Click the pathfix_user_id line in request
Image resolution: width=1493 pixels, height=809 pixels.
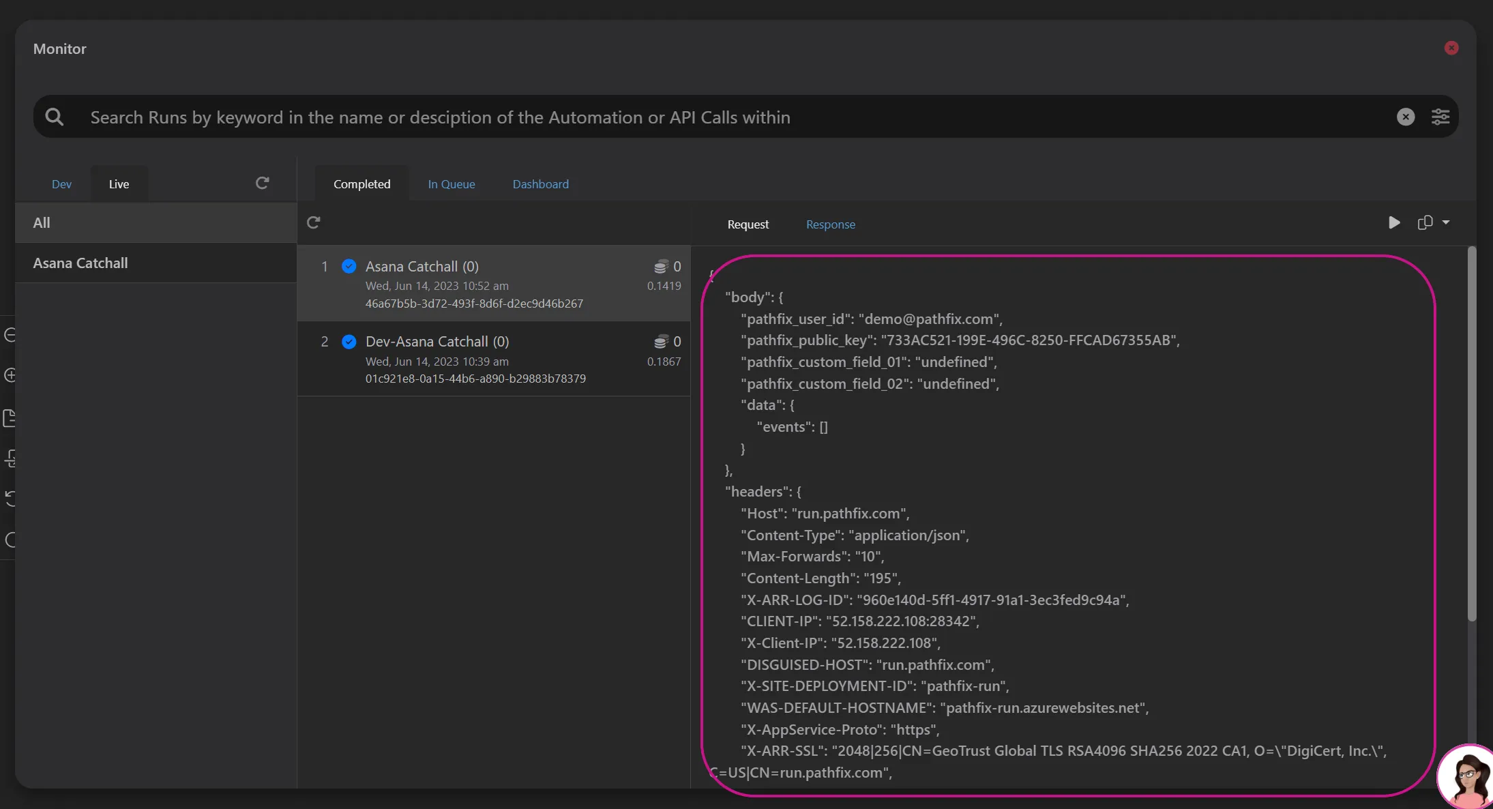(872, 319)
